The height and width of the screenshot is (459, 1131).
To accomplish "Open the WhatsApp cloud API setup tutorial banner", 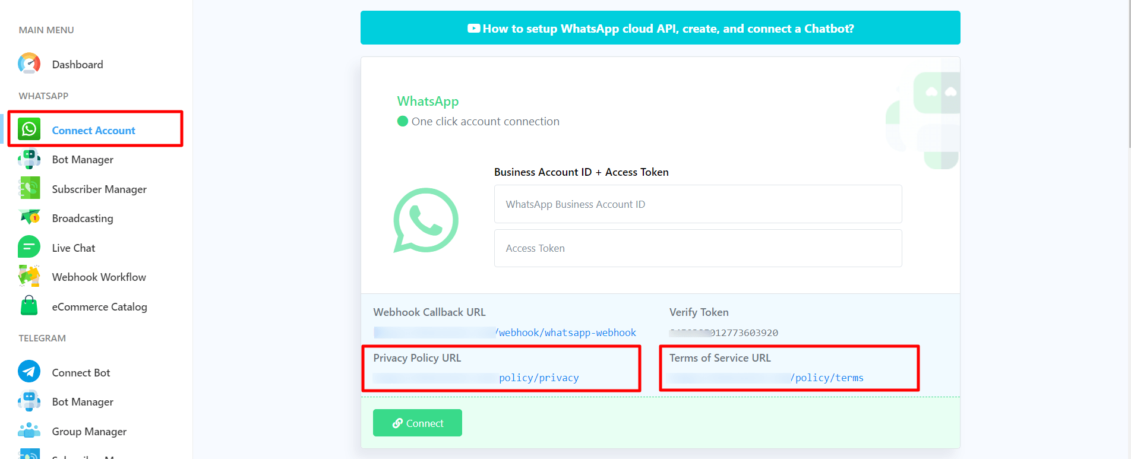I will click(660, 28).
